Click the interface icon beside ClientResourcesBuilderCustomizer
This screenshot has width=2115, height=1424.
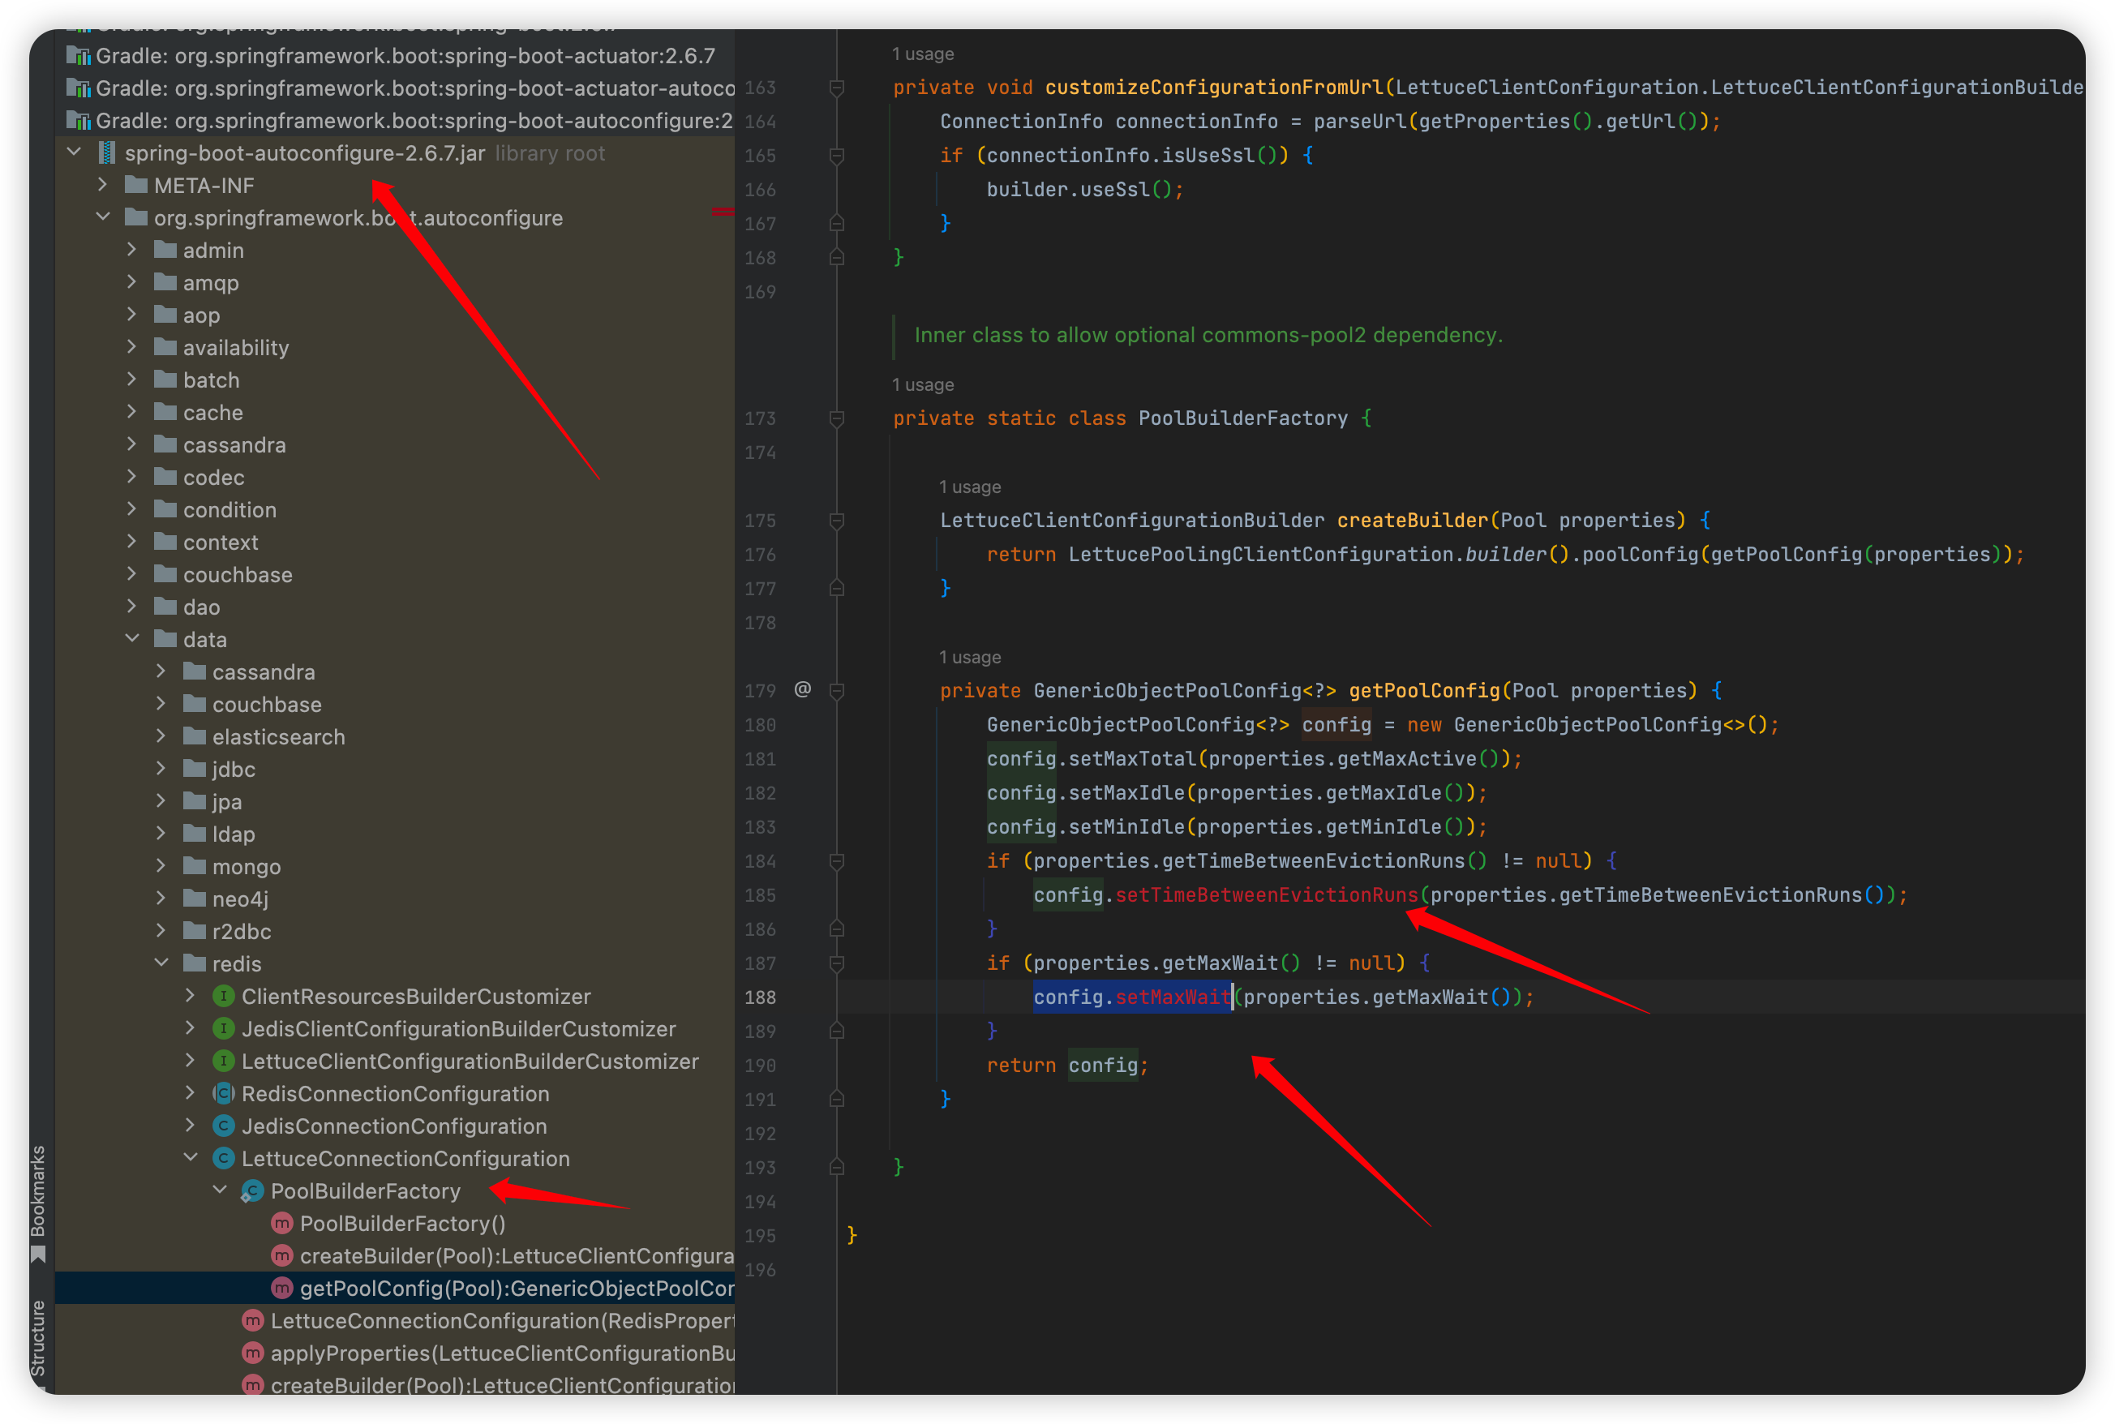223,995
